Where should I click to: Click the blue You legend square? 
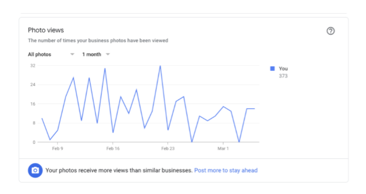[273, 68]
